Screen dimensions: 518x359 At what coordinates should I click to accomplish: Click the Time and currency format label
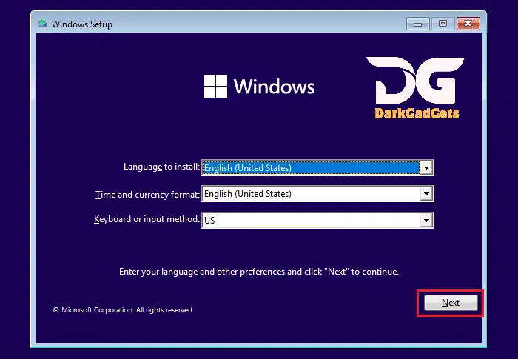pyautogui.click(x=148, y=195)
